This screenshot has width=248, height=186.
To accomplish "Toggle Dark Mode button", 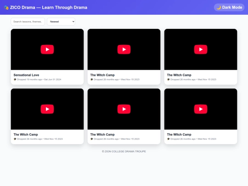I will pos(229,7).
